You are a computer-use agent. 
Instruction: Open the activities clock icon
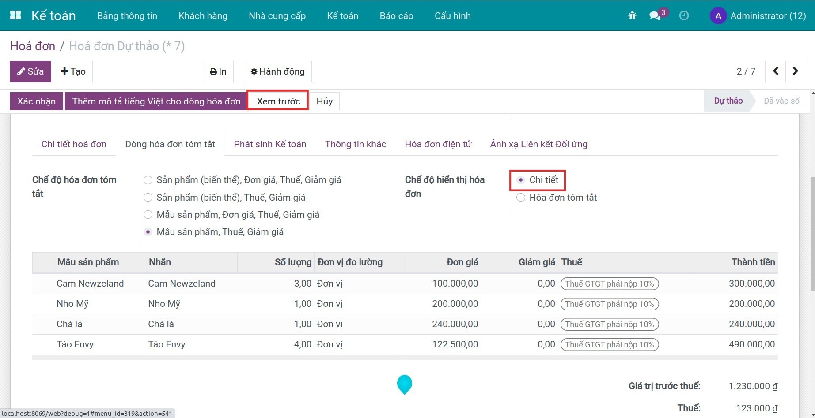[x=684, y=16]
